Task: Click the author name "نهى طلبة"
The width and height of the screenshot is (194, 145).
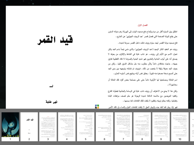Action: (x=51, y=102)
